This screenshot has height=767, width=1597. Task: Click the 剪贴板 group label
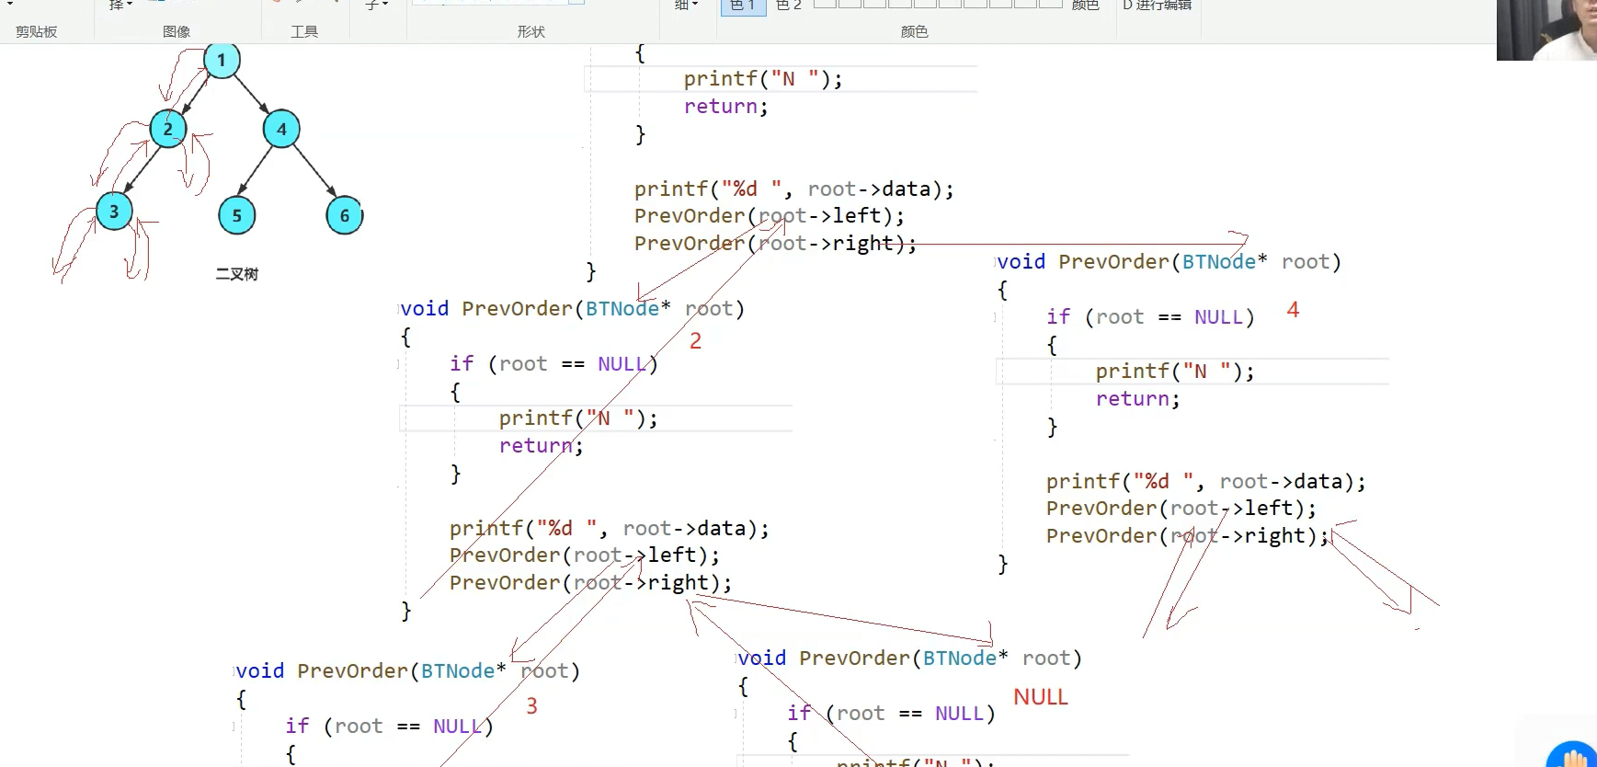pyautogui.click(x=37, y=31)
